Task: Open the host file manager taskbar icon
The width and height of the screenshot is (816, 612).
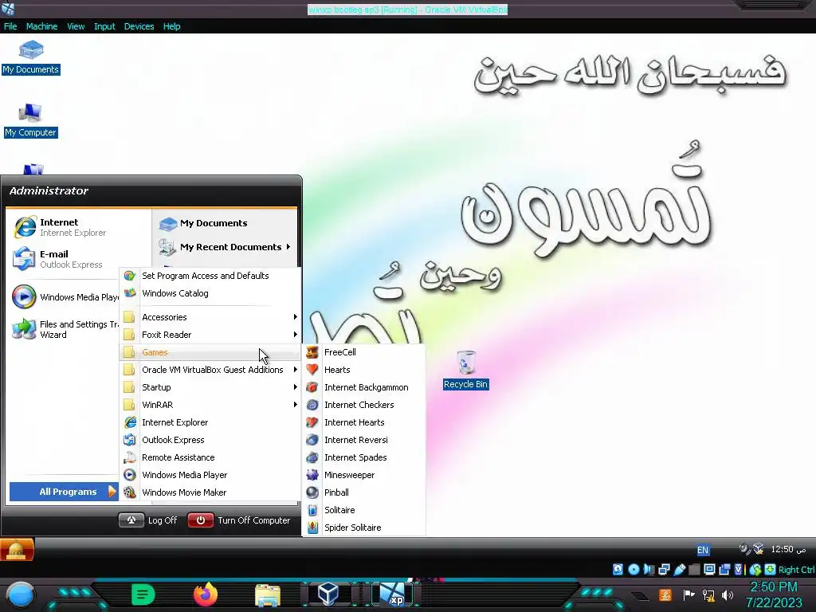Action: (x=268, y=595)
